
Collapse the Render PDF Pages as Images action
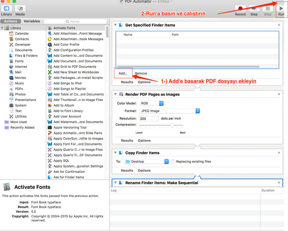[115, 94]
